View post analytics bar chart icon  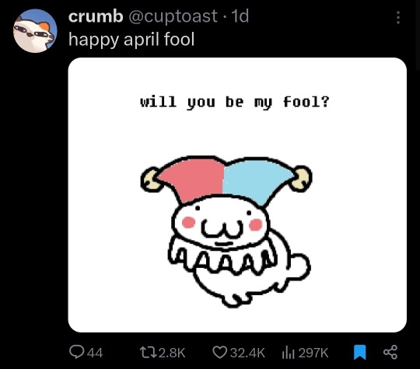pyautogui.click(x=288, y=353)
